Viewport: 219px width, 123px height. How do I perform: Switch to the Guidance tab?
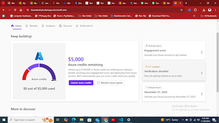[x=48, y=26]
